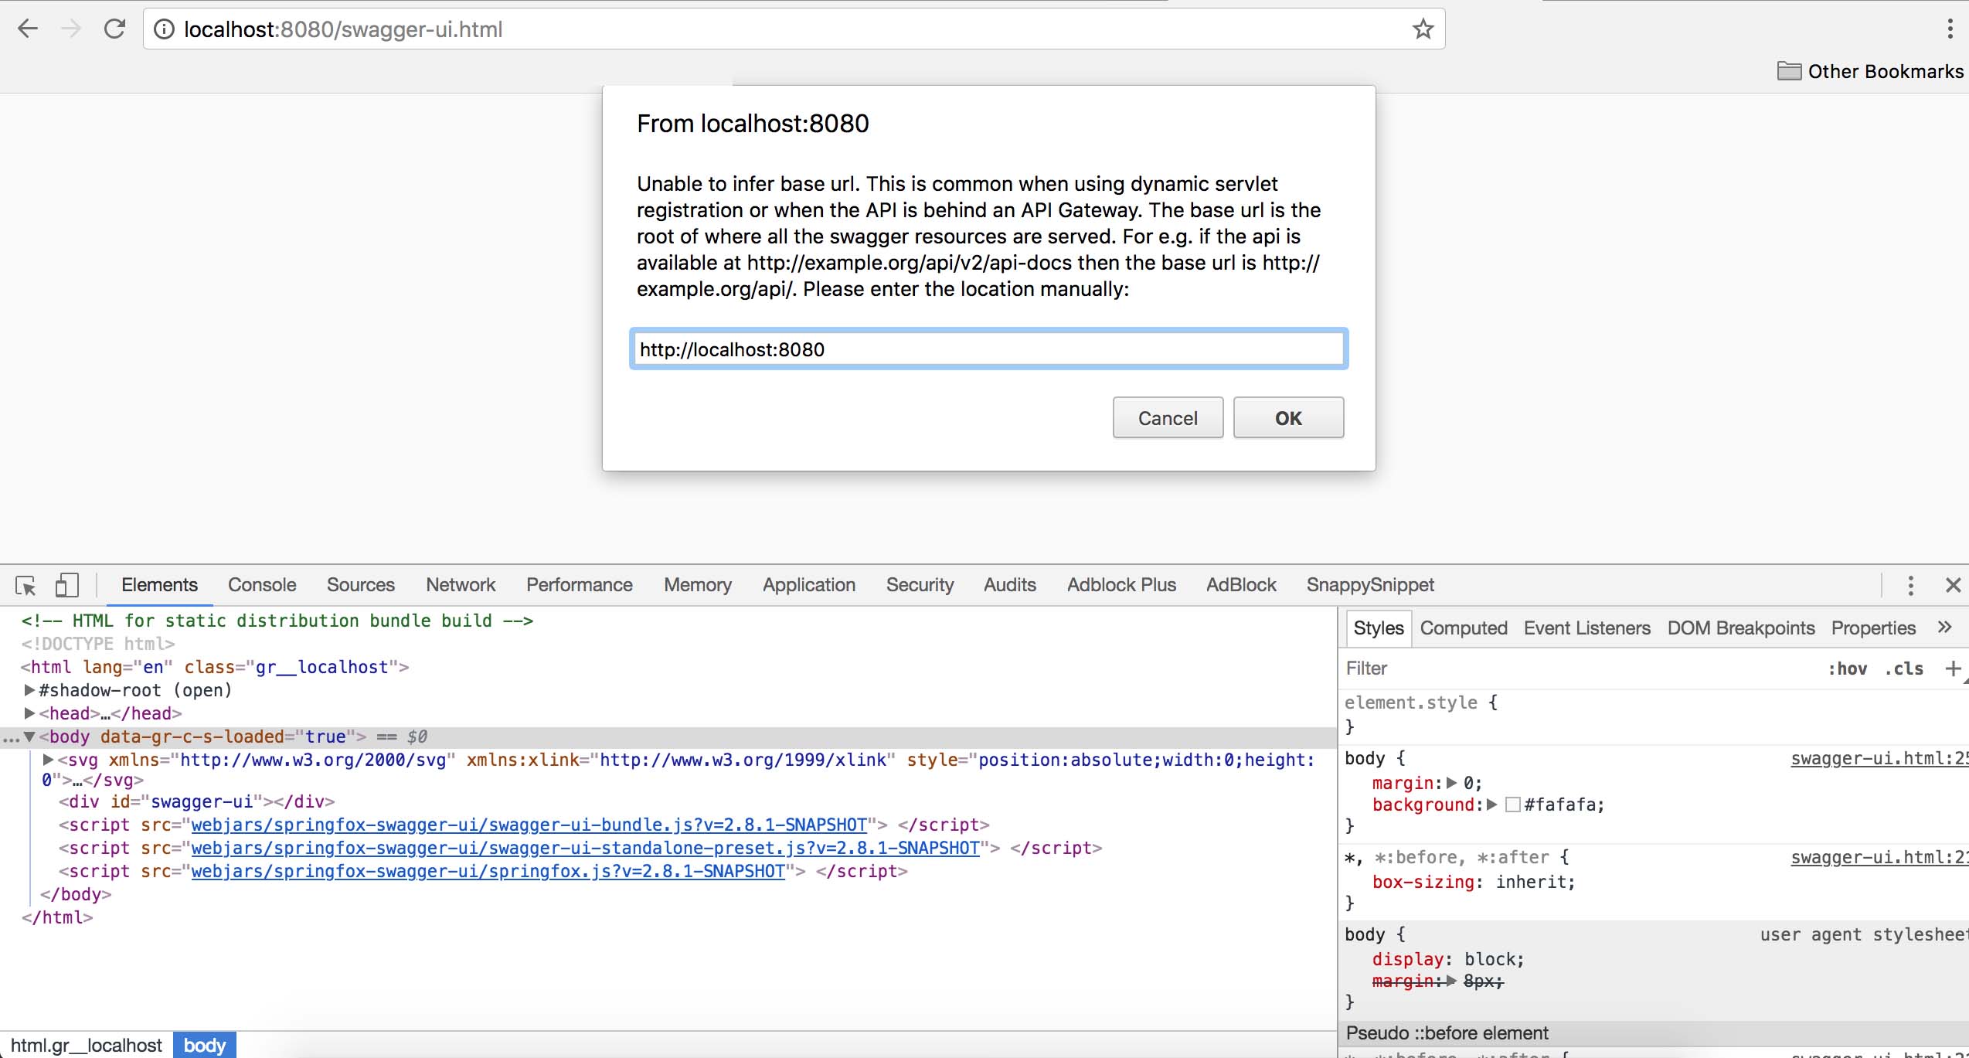This screenshot has width=1969, height=1058.
Task: Click the site info icon in address bar
Action: (x=164, y=29)
